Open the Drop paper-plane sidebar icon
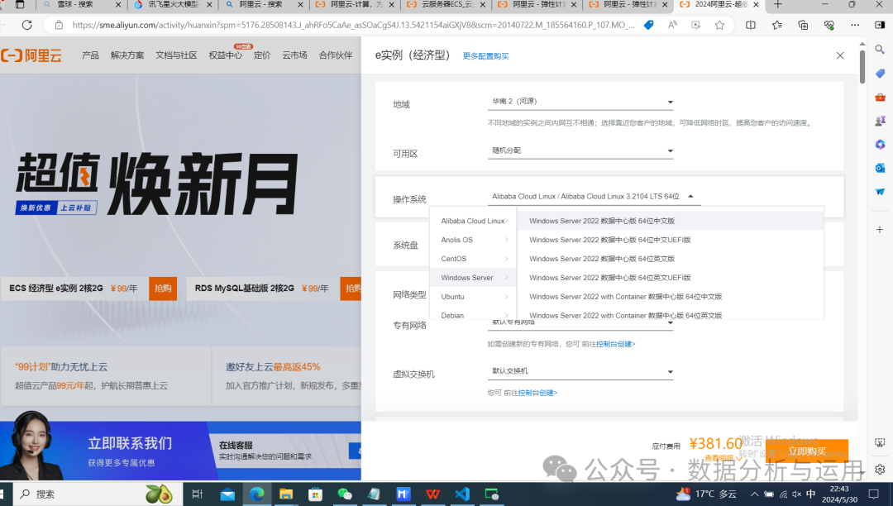The image size is (893, 506). (x=880, y=192)
